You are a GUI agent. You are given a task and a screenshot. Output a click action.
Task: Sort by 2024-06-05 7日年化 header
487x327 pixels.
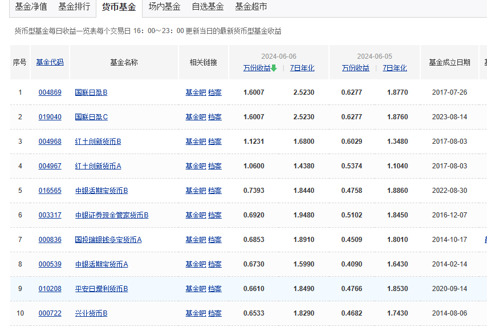tap(395, 68)
